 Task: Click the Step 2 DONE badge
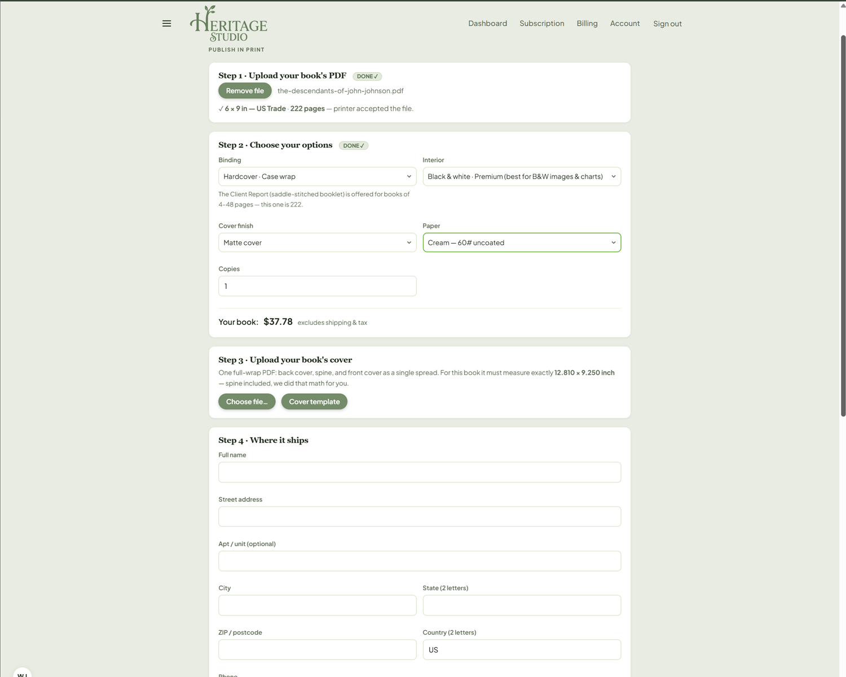354,146
